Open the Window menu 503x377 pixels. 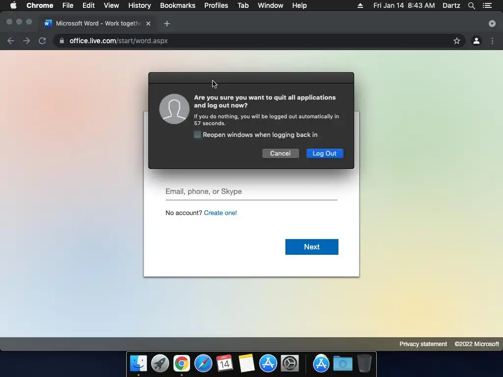(x=271, y=5)
